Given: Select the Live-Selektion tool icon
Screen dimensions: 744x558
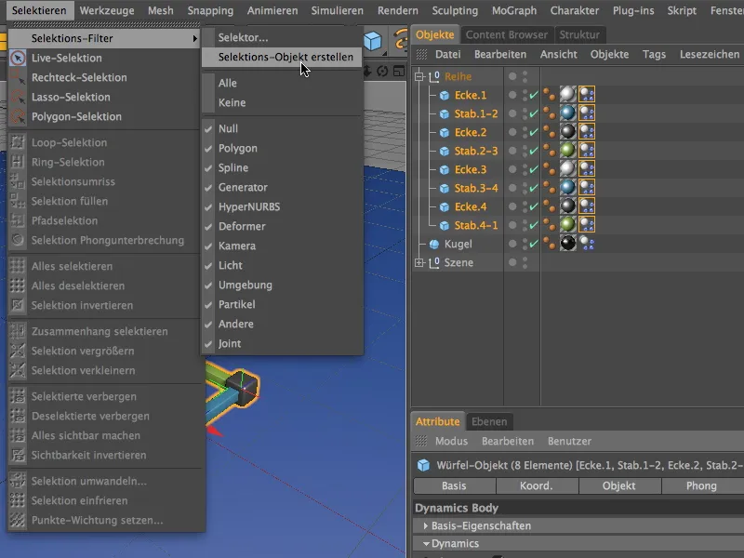Looking at the screenshot, I should (18, 58).
